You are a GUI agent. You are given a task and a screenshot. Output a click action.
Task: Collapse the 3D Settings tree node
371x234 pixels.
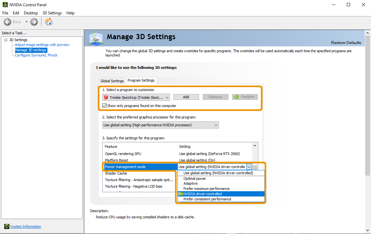[x=6, y=40]
